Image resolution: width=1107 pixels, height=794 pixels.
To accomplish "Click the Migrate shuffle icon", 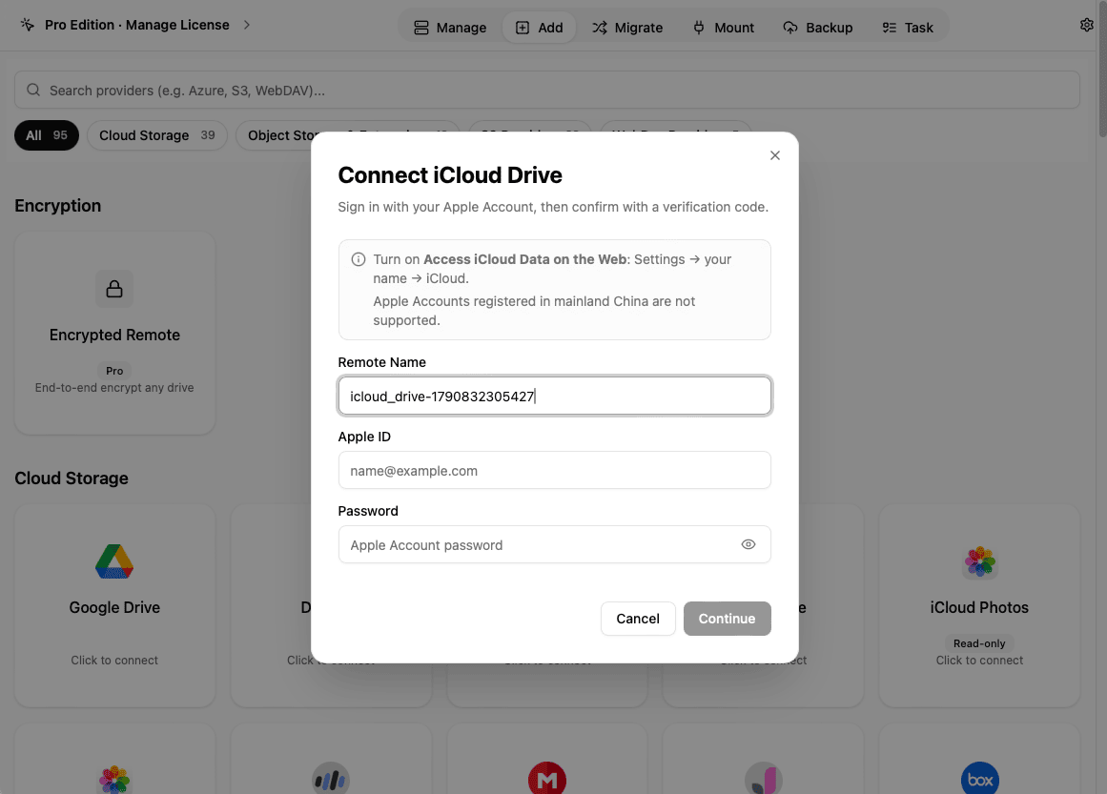I will (600, 28).
